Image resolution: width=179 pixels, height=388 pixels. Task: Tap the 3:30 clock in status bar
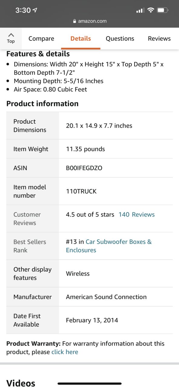[23, 10]
